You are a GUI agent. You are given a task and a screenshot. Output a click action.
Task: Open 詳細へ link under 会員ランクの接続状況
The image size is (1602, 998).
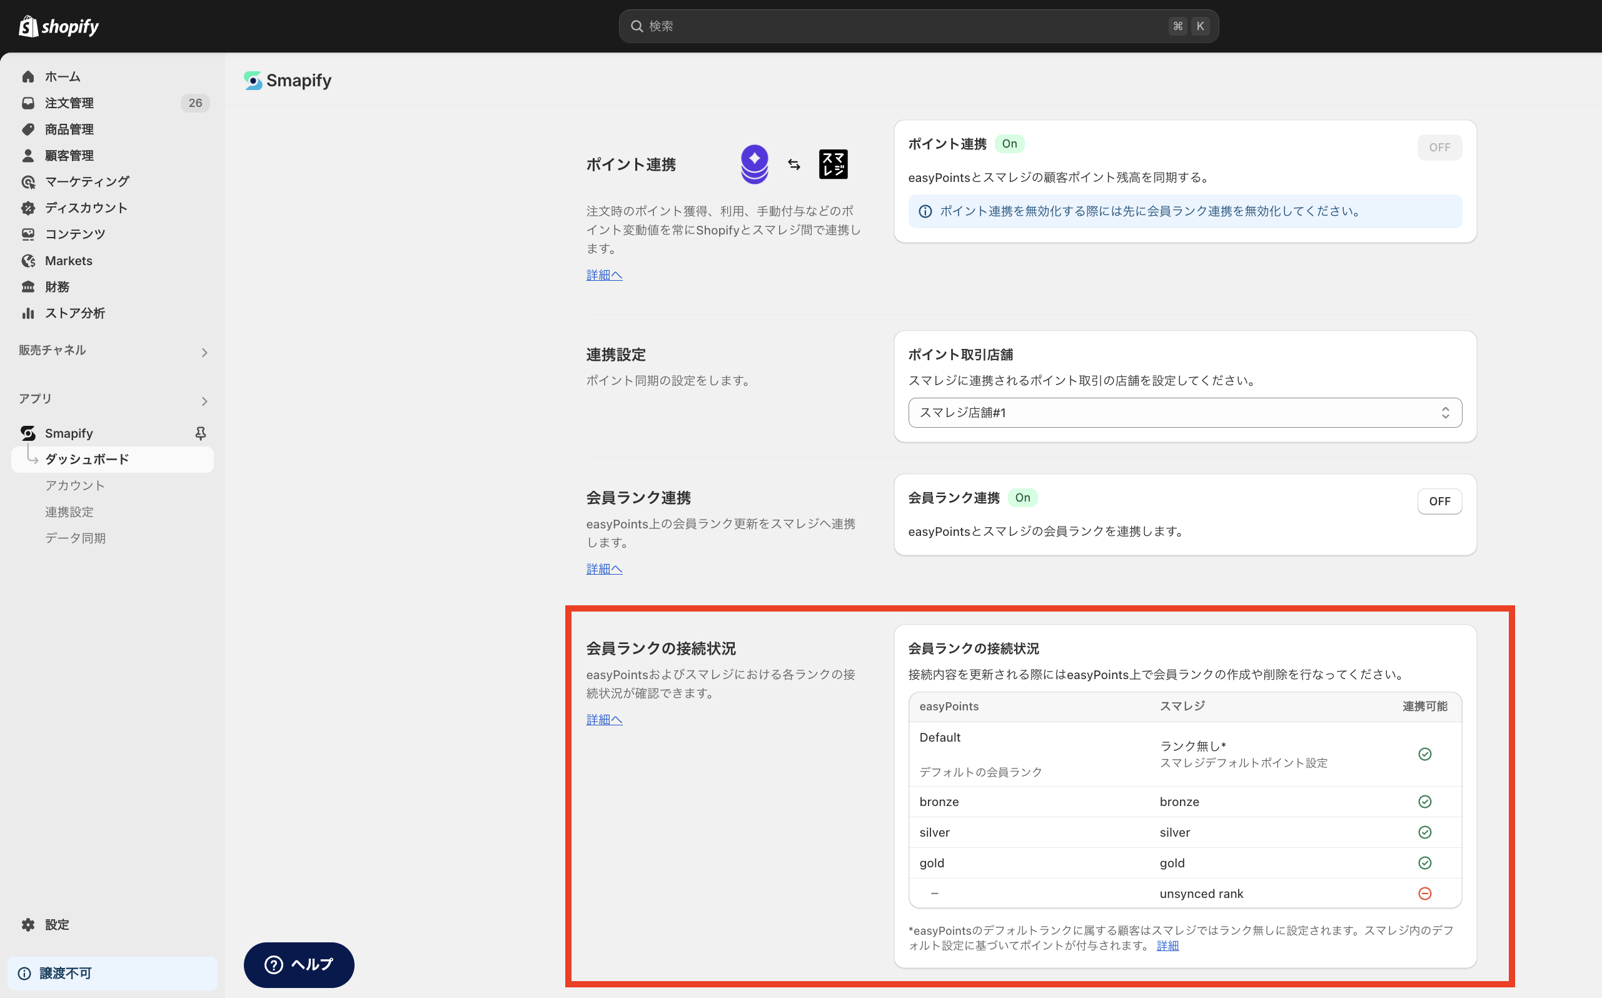click(x=604, y=720)
